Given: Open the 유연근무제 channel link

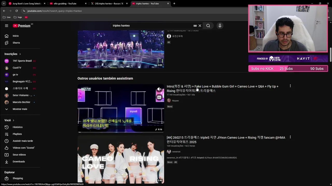Looking at the screenshot, I should [x=177, y=36].
